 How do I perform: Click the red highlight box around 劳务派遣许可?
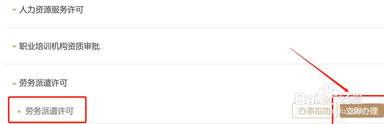pos(47,110)
